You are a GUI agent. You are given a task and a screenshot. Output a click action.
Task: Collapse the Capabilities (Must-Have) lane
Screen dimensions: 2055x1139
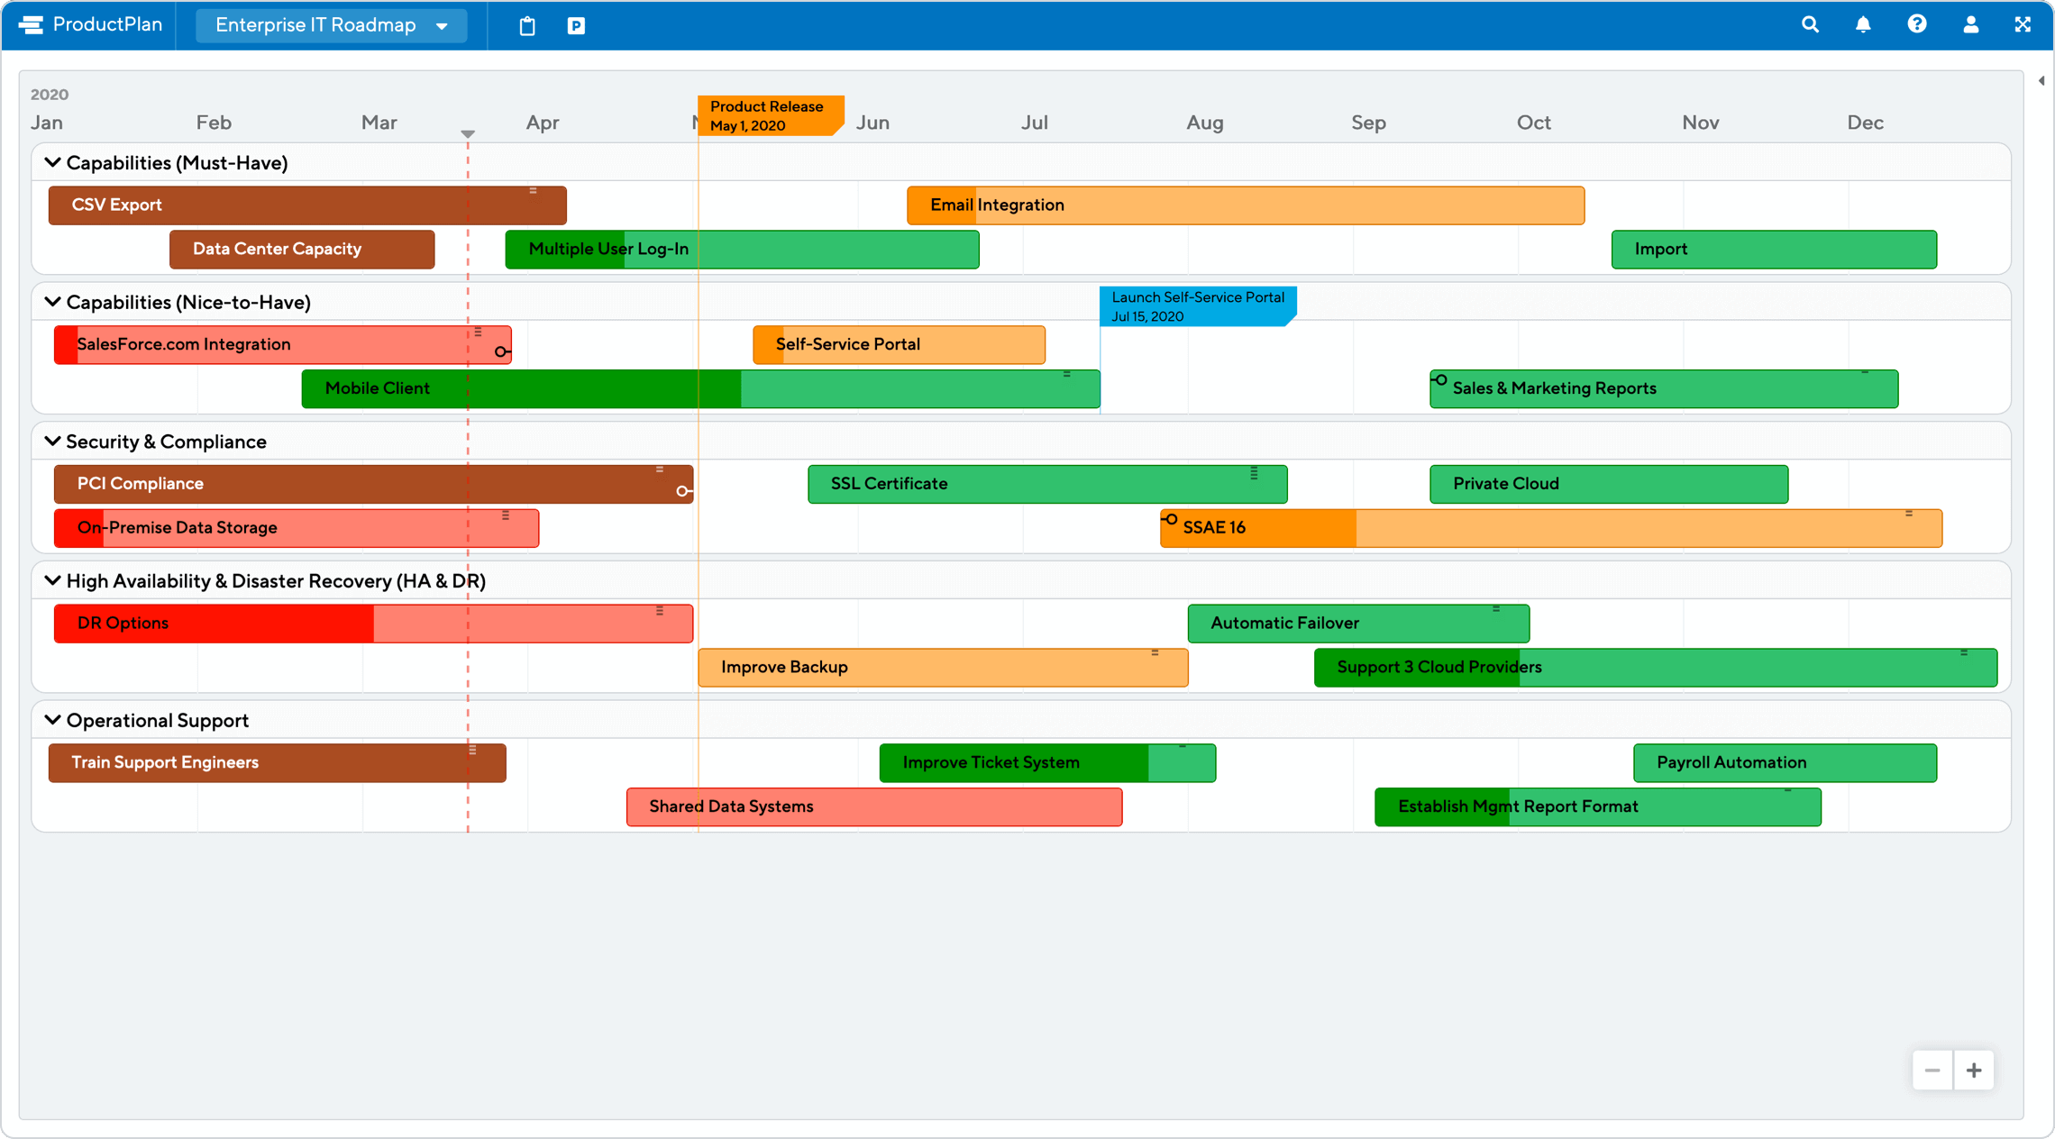pyautogui.click(x=52, y=163)
